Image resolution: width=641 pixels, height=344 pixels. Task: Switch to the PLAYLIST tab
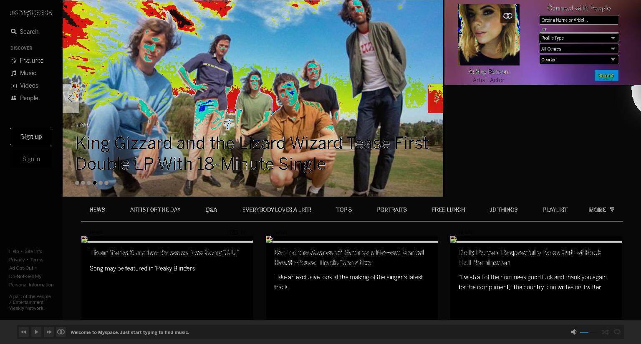555,210
